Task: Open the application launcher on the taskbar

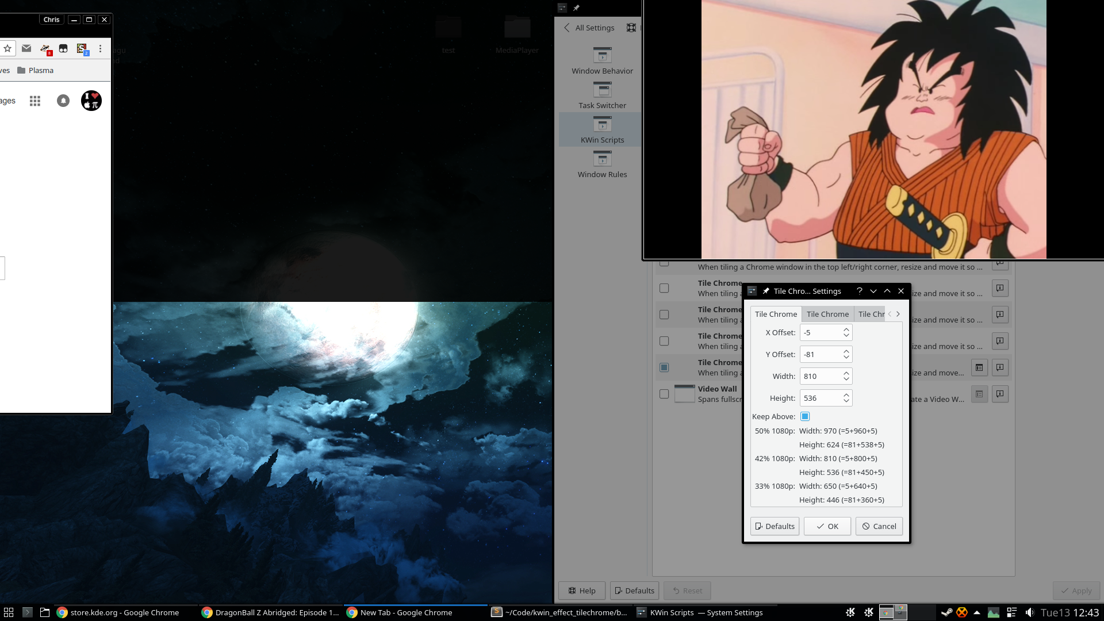Action: tap(9, 612)
